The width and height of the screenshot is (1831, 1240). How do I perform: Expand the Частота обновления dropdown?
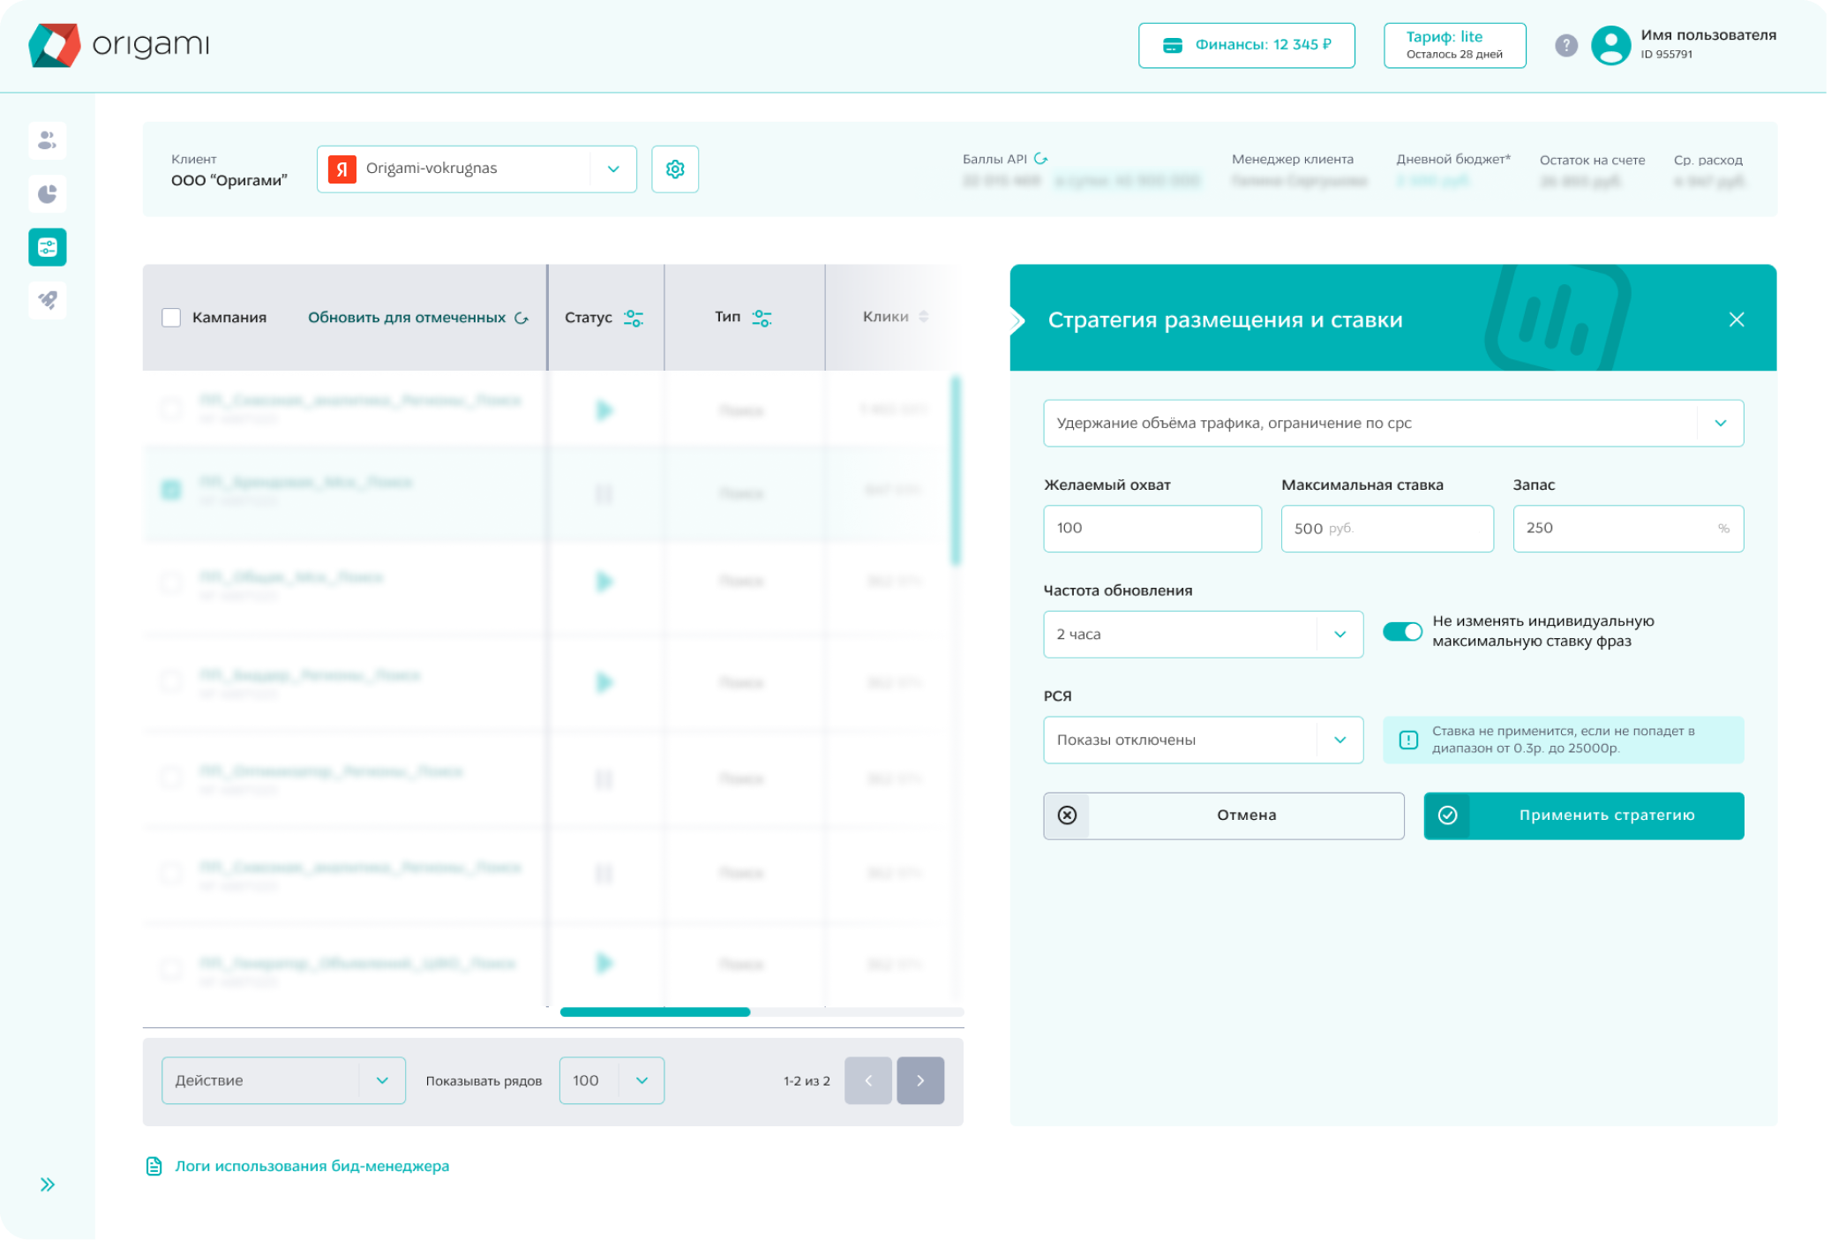[1203, 635]
